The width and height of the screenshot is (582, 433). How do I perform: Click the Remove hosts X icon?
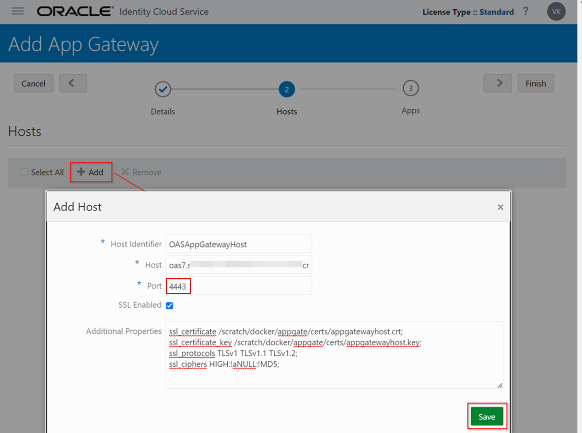point(125,172)
